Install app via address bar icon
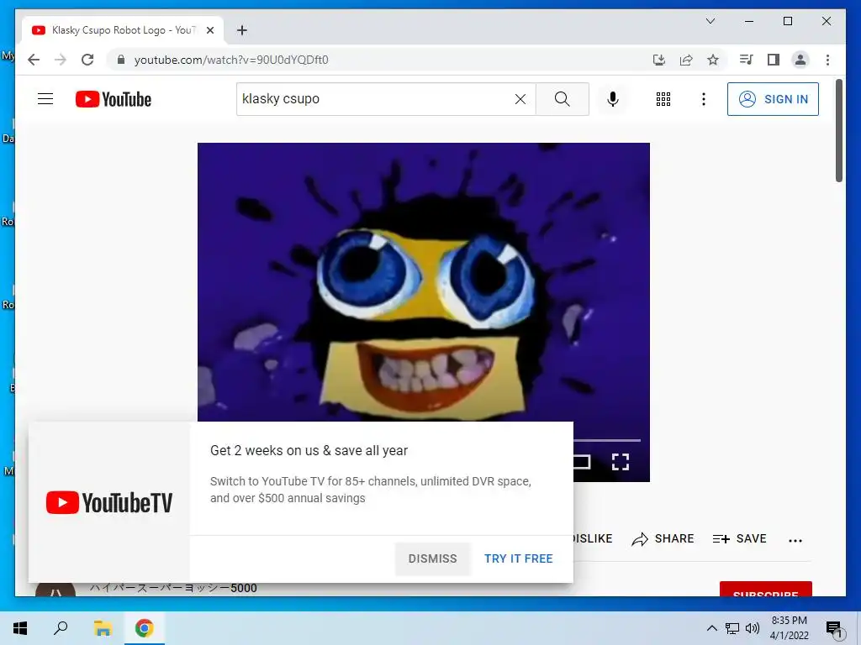The width and height of the screenshot is (861, 645). (659, 60)
